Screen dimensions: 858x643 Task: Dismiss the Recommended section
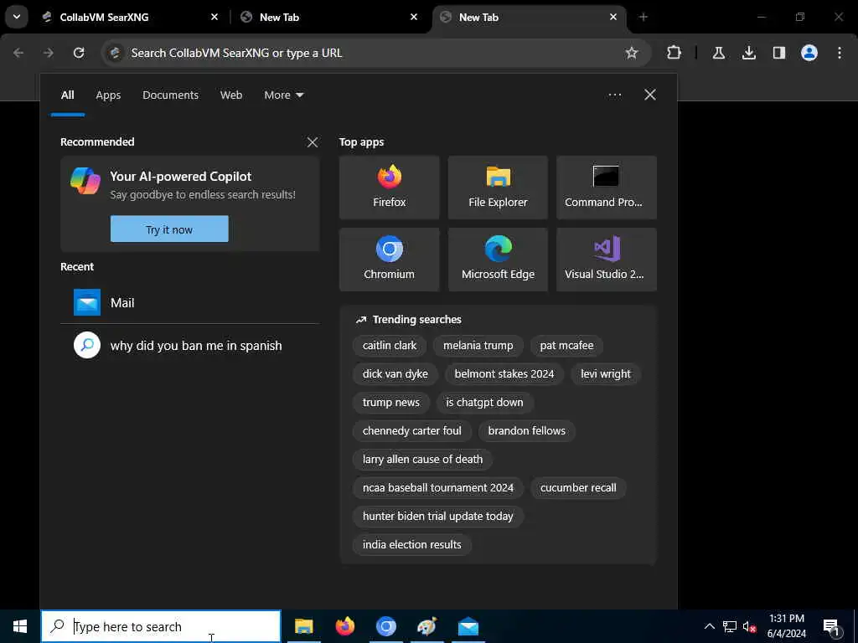pos(313,142)
